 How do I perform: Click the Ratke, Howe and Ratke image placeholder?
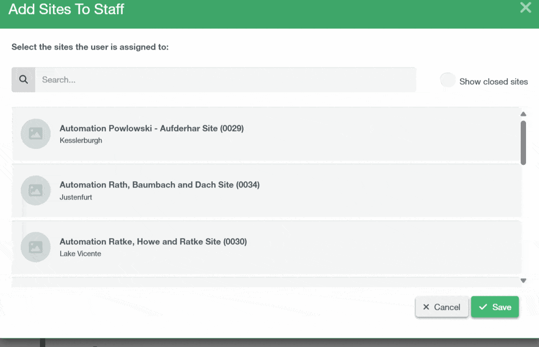[x=36, y=247]
